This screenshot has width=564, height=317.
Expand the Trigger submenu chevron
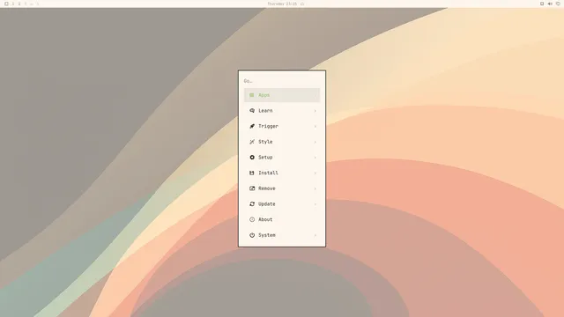pyautogui.click(x=315, y=126)
